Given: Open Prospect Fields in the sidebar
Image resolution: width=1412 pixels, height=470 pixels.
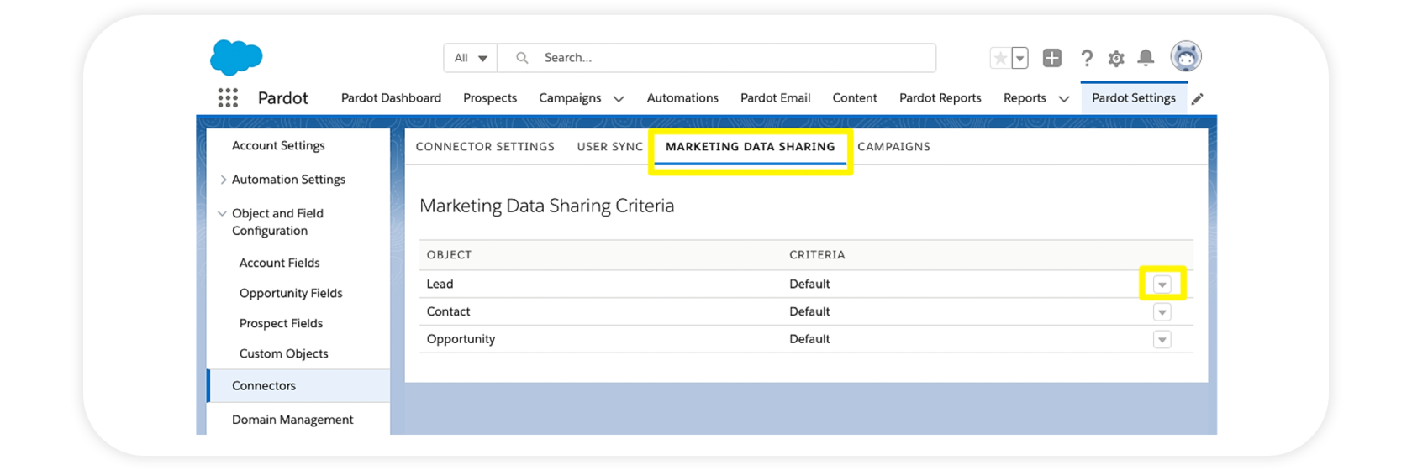Looking at the screenshot, I should click(x=281, y=323).
